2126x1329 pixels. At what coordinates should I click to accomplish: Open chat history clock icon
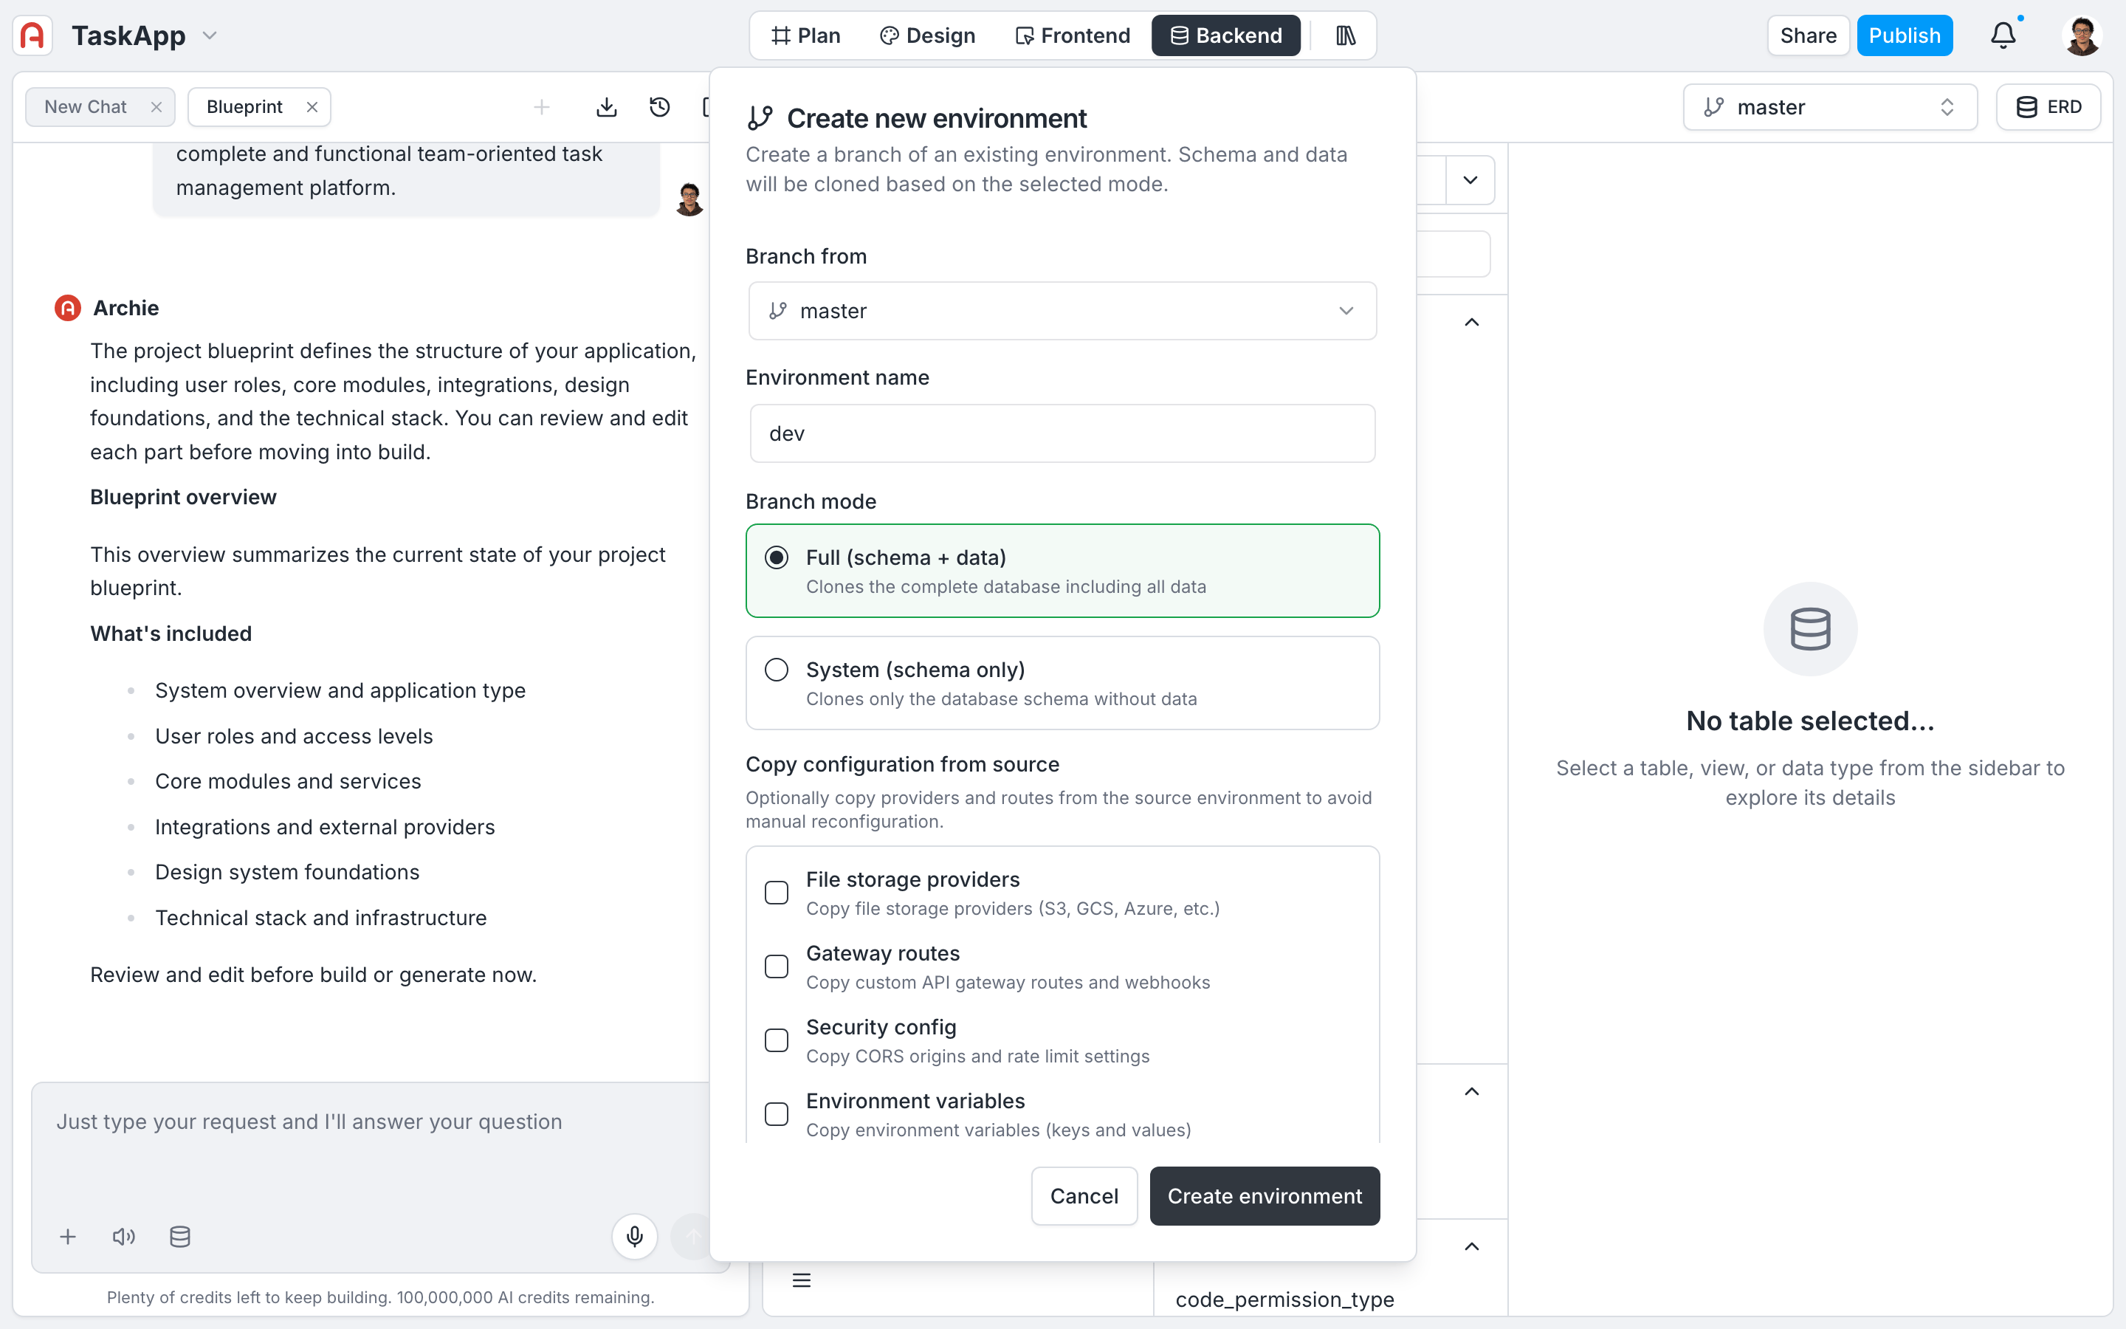click(660, 107)
